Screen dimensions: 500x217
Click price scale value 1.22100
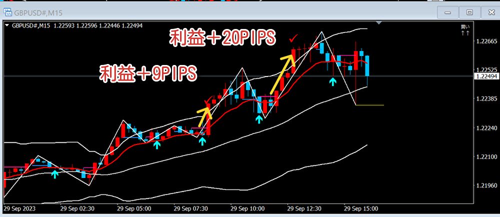point(486,157)
